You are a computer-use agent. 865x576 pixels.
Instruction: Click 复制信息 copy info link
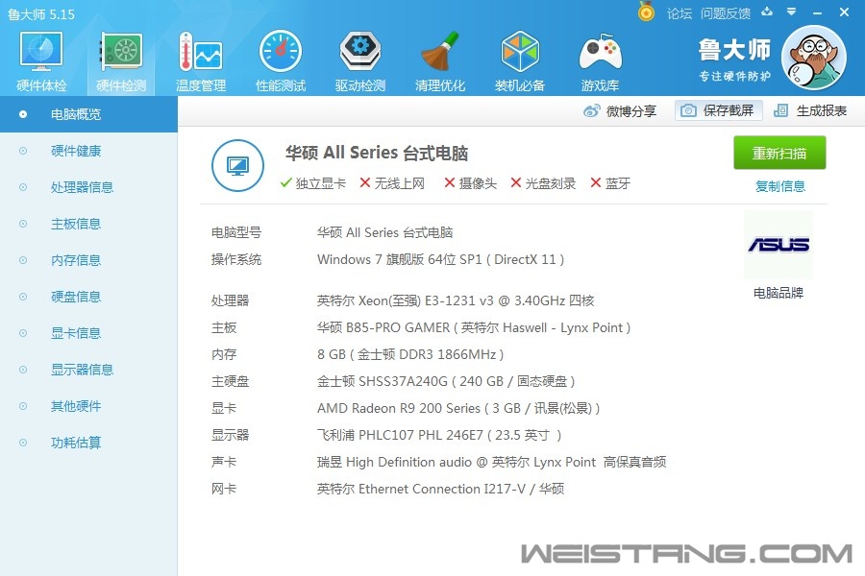click(779, 186)
